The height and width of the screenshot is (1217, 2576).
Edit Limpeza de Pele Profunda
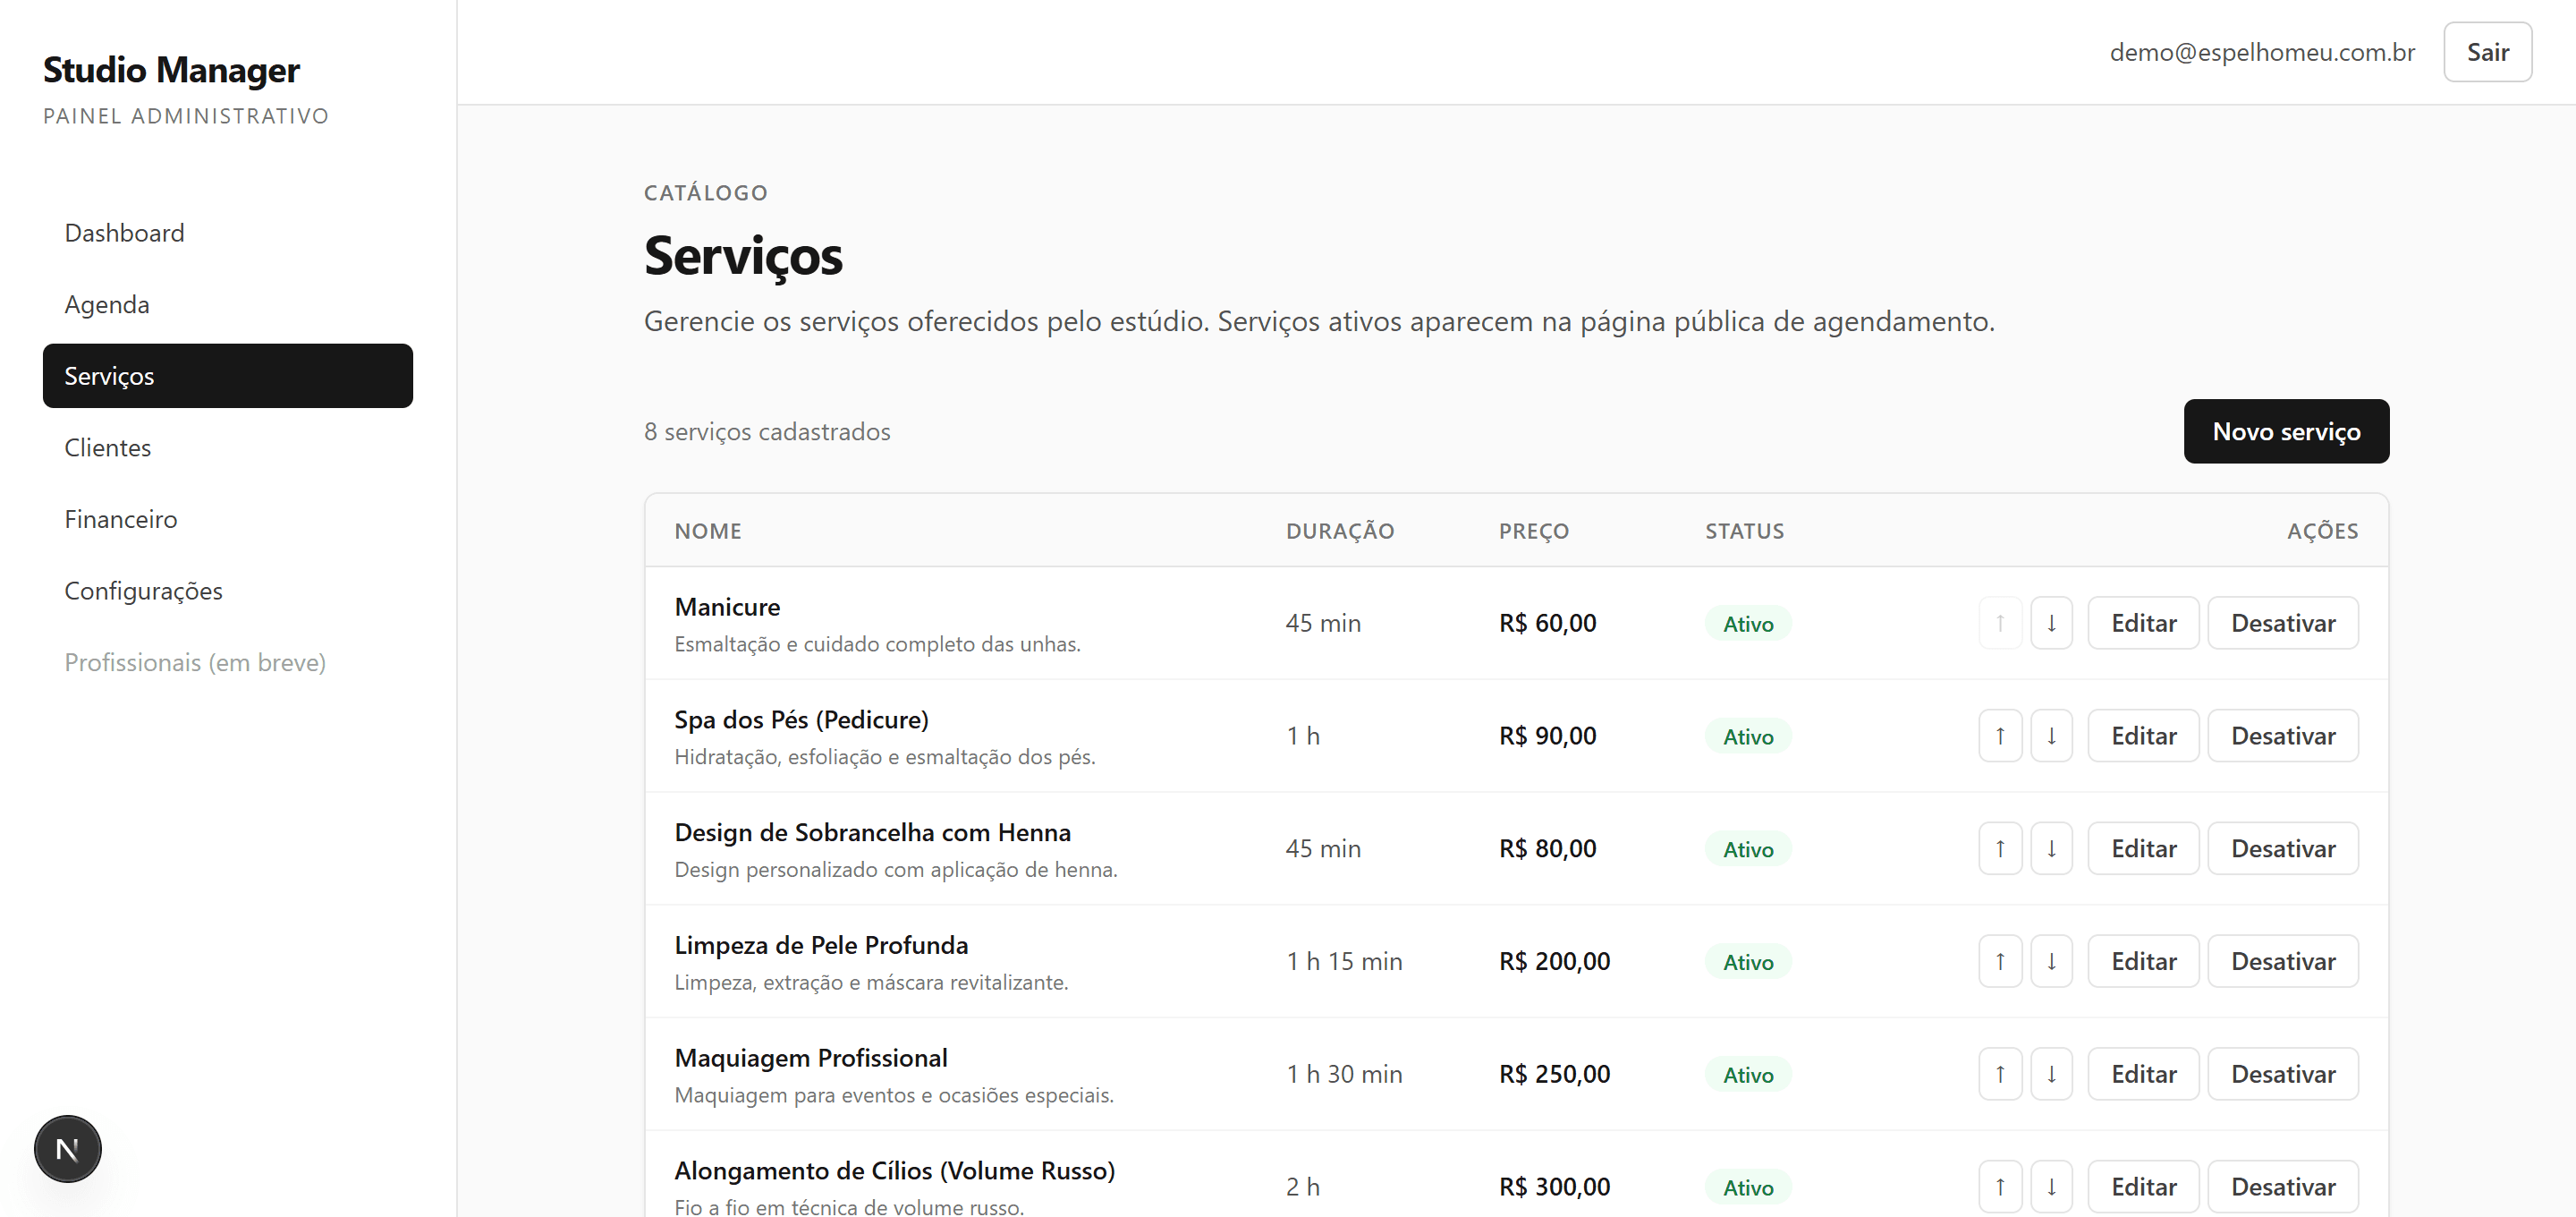point(2143,961)
